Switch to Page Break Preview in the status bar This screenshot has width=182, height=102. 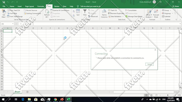157,95
